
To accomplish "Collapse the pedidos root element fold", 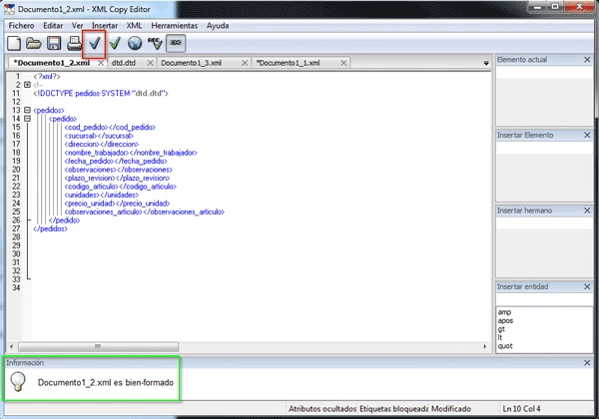I will coord(27,110).
